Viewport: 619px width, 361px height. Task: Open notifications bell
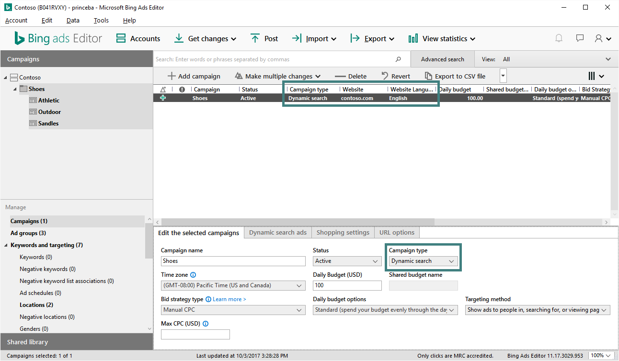(x=559, y=38)
